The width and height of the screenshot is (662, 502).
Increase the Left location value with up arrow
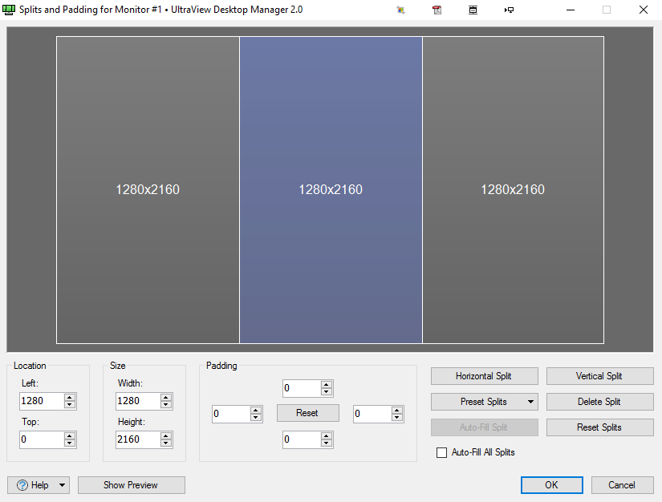70,398
